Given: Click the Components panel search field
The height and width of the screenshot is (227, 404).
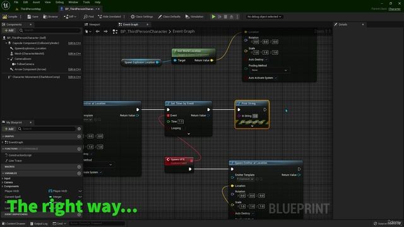Looking at the screenshot, I should click(x=49, y=30).
